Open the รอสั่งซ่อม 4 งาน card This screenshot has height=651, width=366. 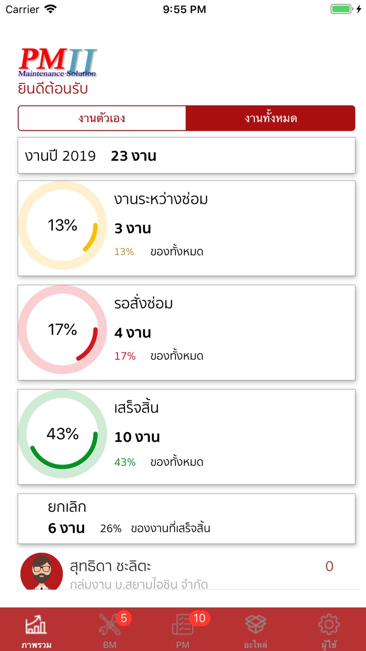pos(187,333)
